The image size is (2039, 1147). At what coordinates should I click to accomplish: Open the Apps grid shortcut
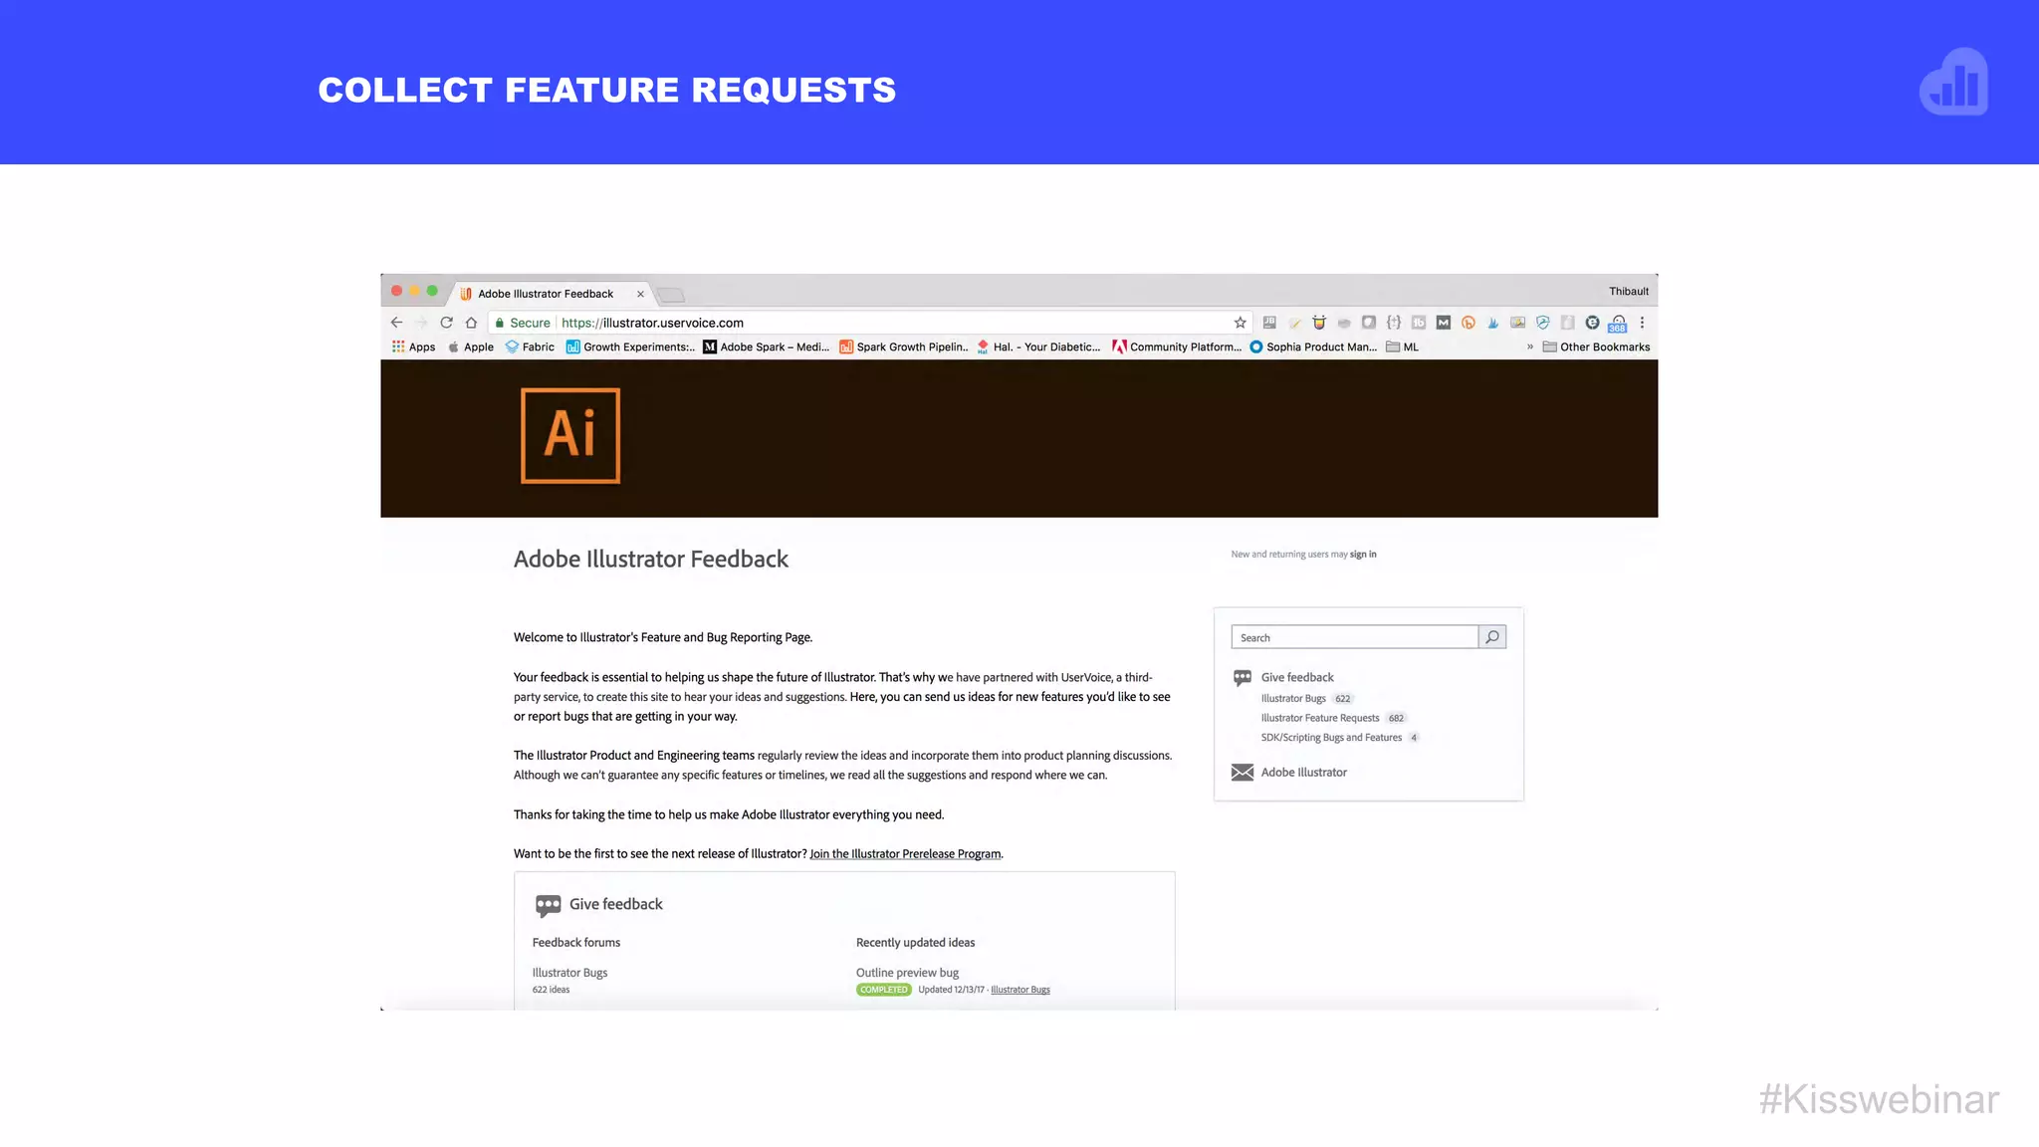[413, 346]
